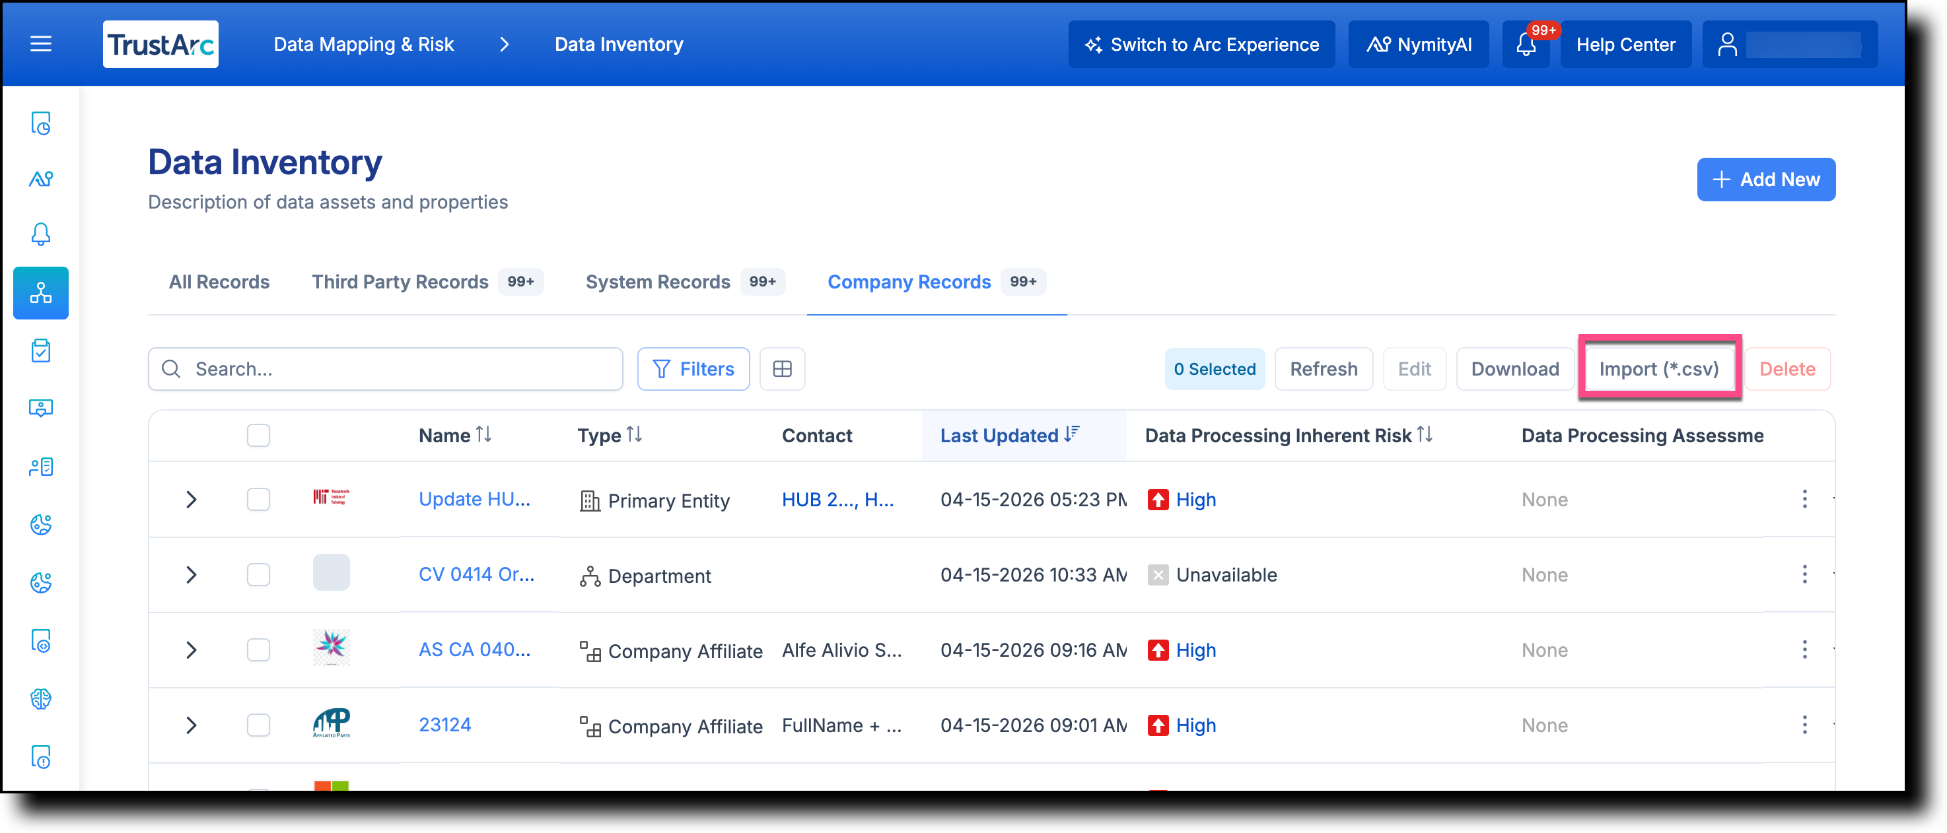Viewport: 1947px width, 833px height.
Task: Open the sidebar document settings icon
Action: [41, 640]
